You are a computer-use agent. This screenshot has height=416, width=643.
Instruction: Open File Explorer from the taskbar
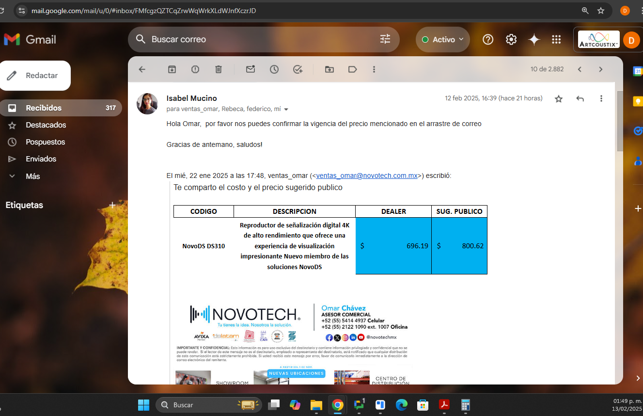[316, 405]
